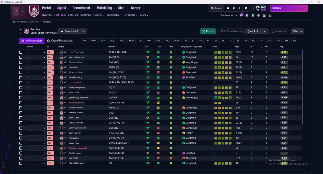Click the back navigation arrow

pyautogui.click(x=16, y=11)
